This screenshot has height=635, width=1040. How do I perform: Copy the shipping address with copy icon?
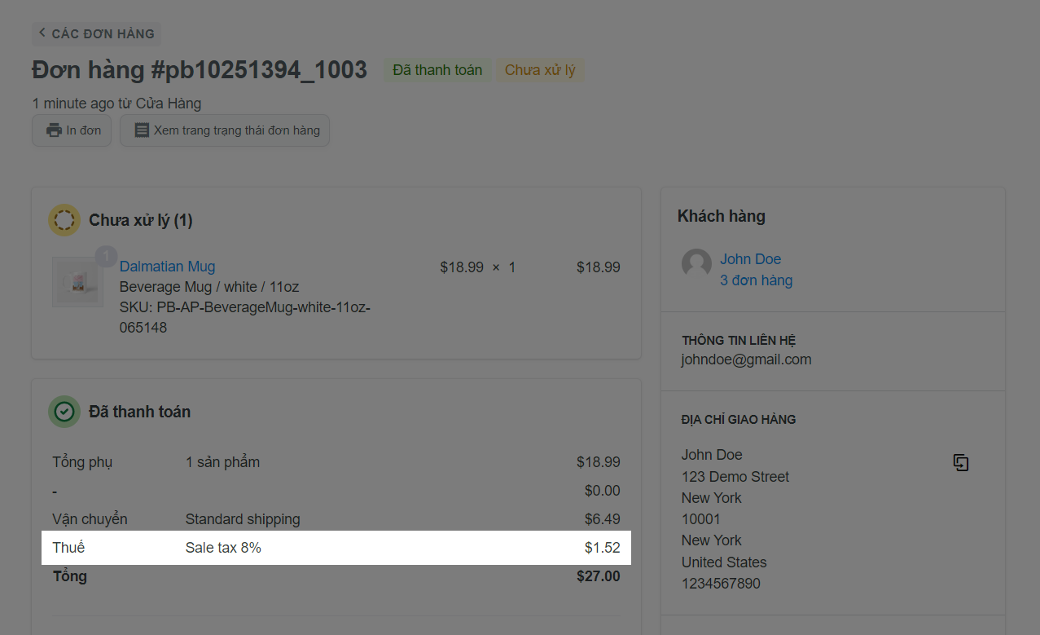point(961,463)
